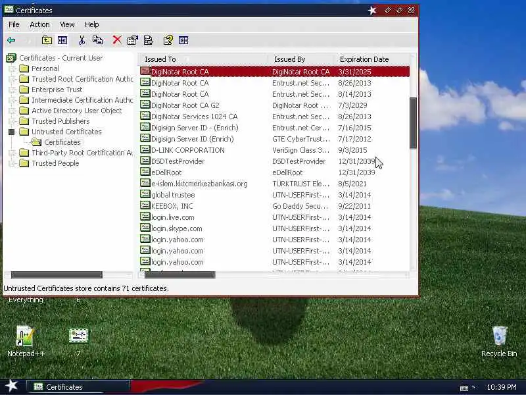Open Properties from the toolbar icon
This screenshot has height=395, width=526.
point(133,40)
